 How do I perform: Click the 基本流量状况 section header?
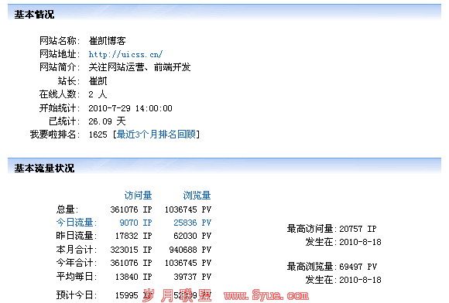click(x=44, y=168)
